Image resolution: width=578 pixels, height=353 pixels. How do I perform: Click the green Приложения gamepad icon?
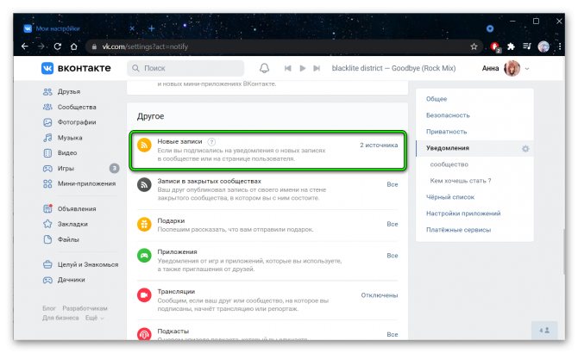click(144, 256)
